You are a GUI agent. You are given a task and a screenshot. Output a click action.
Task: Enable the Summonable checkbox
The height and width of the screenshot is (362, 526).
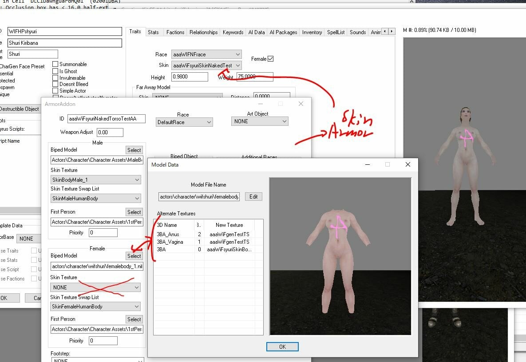point(55,64)
